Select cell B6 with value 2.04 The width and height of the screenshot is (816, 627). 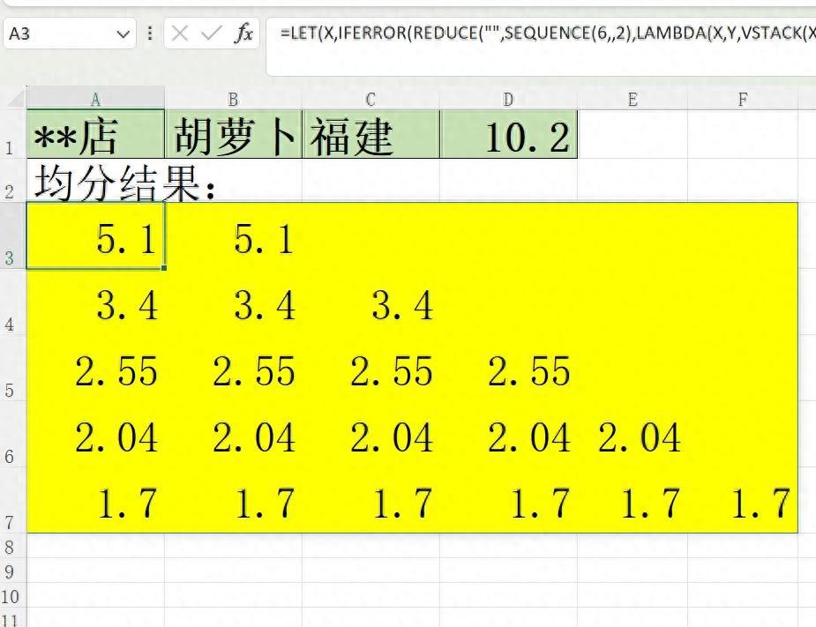pyautogui.click(x=233, y=434)
